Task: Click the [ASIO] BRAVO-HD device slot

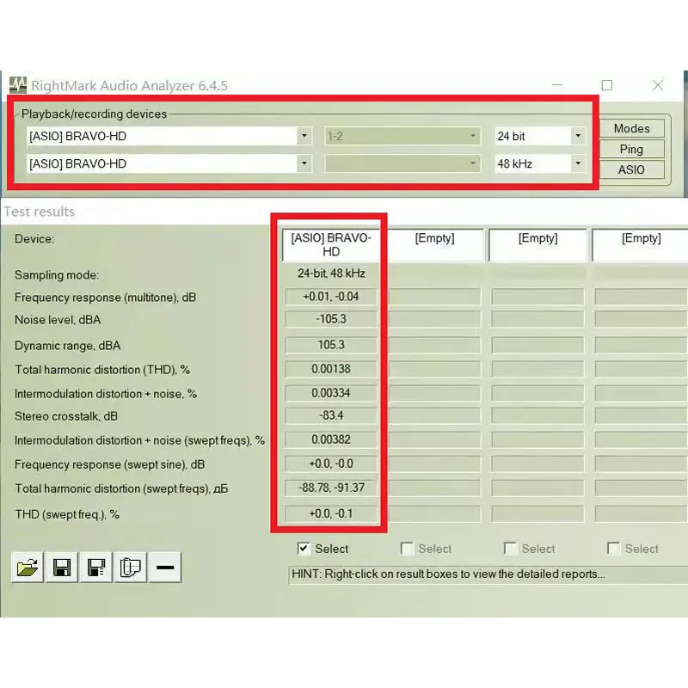Action: coord(331,245)
